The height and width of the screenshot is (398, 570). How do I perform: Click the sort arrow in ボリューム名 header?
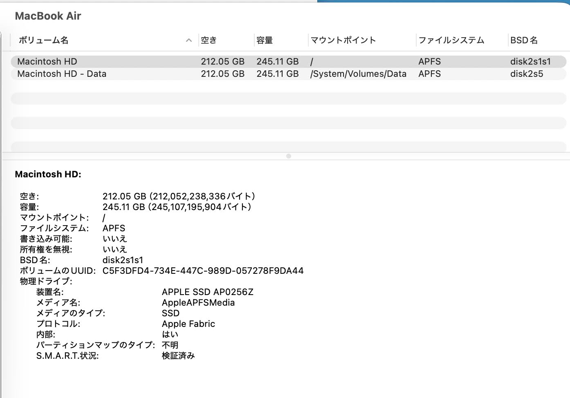pos(189,40)
